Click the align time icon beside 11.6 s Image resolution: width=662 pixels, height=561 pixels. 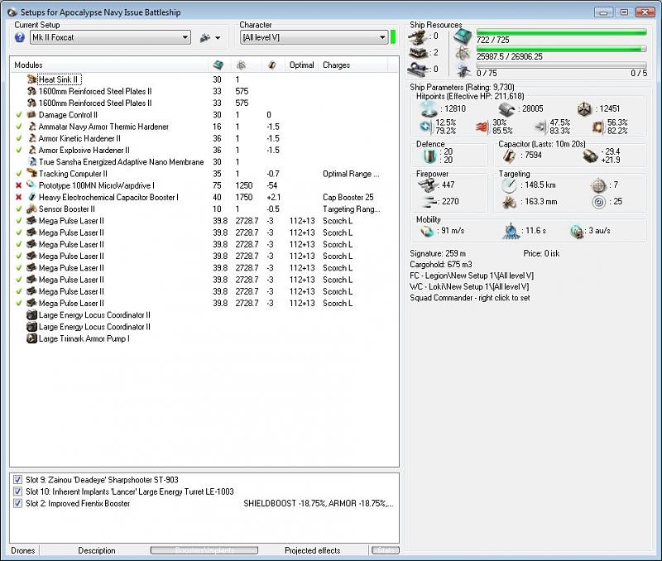pos(511,231)
